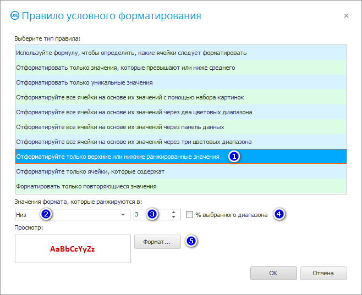
Task: Enable '% выбранного диапазона' checkbox
Action: click(190, 215)
